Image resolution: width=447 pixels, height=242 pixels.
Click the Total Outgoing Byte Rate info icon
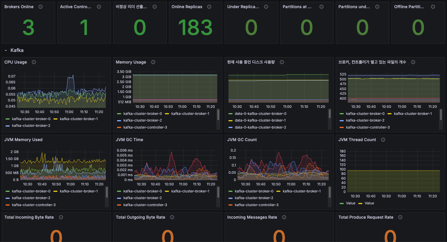(172, 217)
